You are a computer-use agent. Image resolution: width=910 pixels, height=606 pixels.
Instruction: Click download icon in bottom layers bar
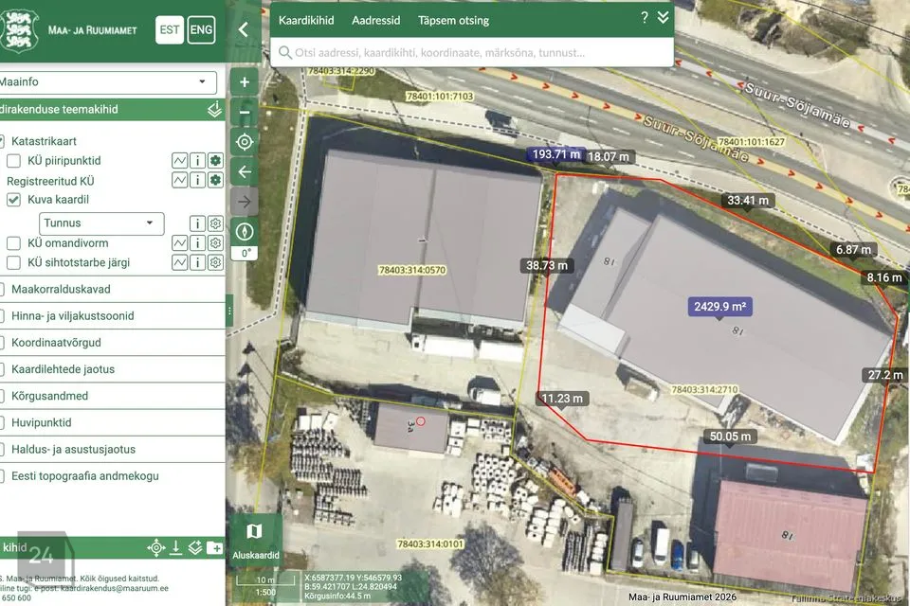(x=176, y=547)
